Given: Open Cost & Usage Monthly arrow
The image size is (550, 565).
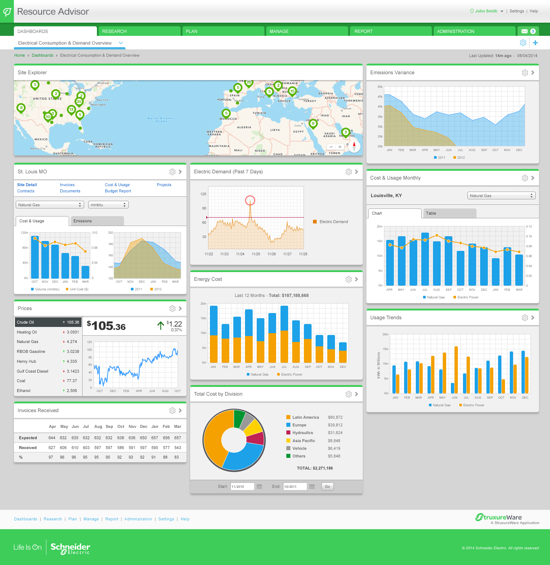Looking at the screenshot, I should [x=533, y=178].
